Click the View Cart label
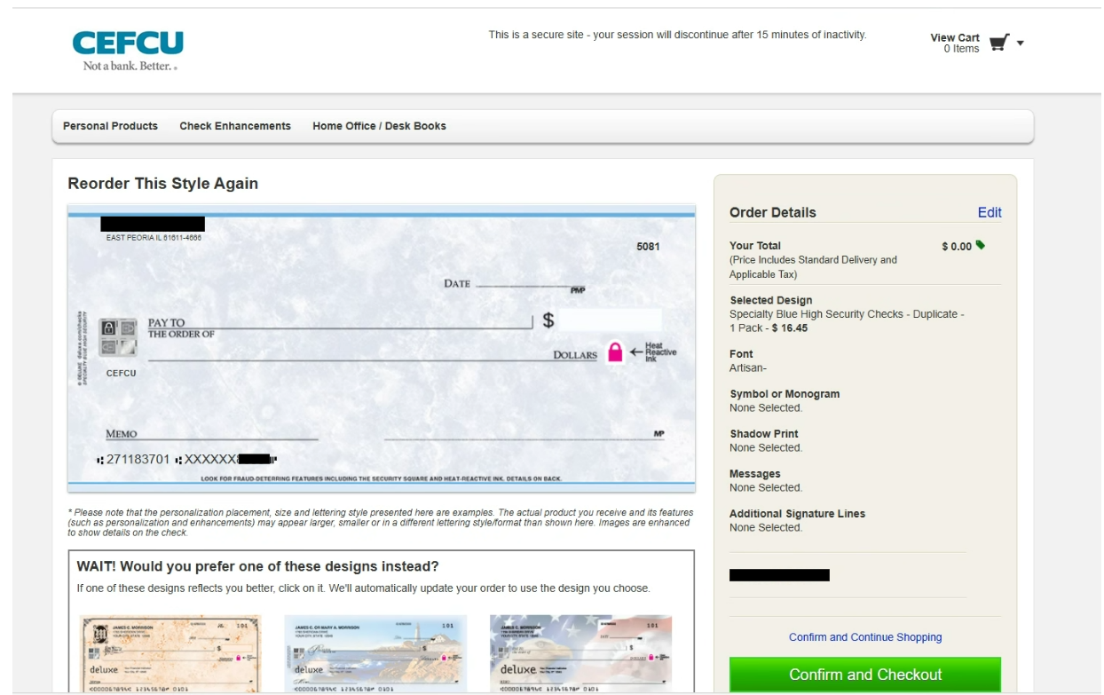Image resolution: width=1104 pixels, height=695 pixels. point(955,37)
